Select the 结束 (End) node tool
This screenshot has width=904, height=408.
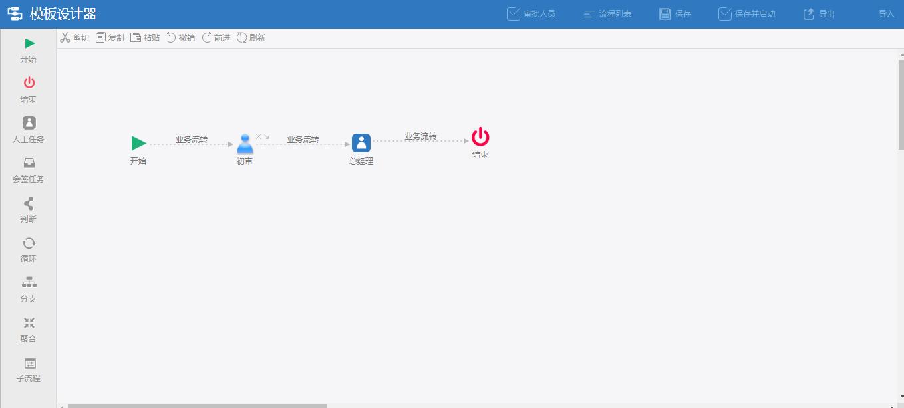coord(28,89)
